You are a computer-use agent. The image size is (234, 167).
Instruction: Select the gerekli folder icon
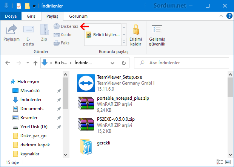(86, 147)
